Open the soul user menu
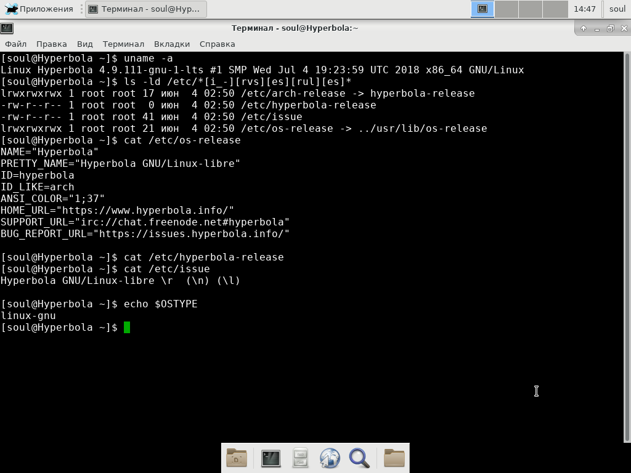Image resolution: width=631 pixels, height=473 pixels. coord(617,9)
